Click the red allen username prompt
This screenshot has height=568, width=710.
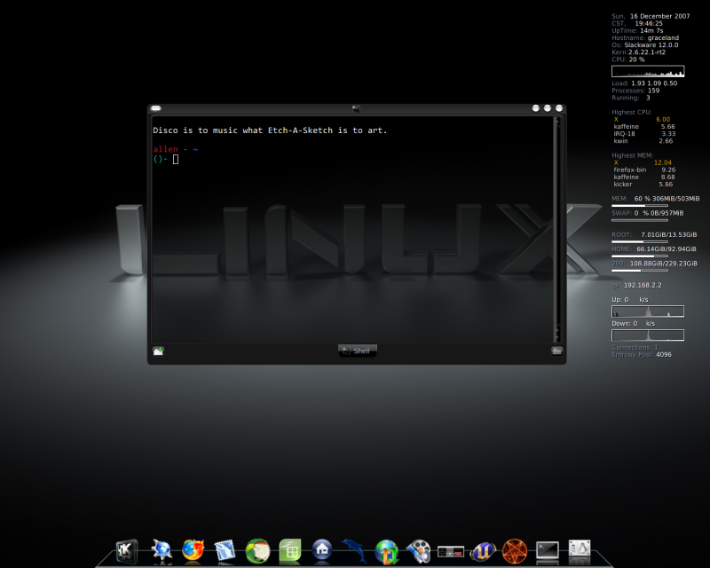(x=165, y=149)
